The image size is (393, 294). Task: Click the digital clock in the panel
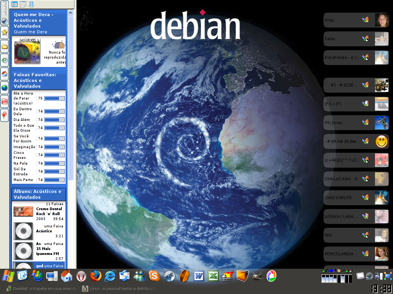[382, 289]
